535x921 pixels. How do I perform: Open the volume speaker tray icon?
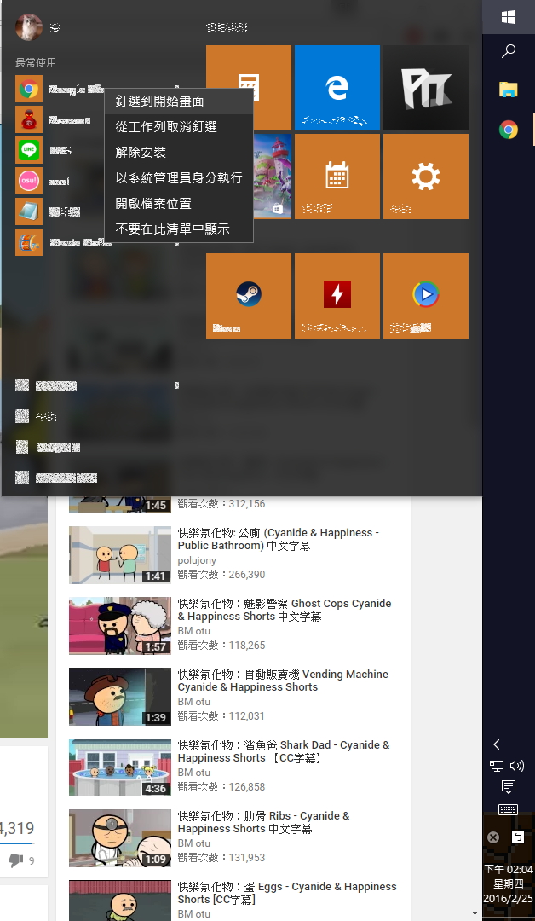517,766
